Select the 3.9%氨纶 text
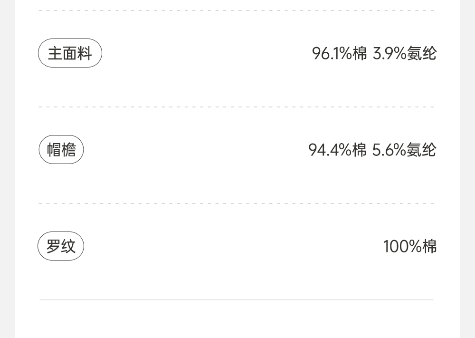Image resolution: width=475 pixels, height=338 pixels. (404, 53)
